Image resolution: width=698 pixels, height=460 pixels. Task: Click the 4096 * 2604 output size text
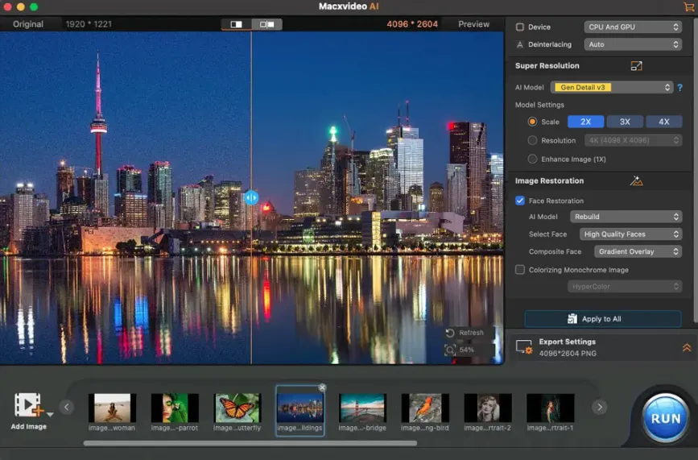(x=412, y=24)
